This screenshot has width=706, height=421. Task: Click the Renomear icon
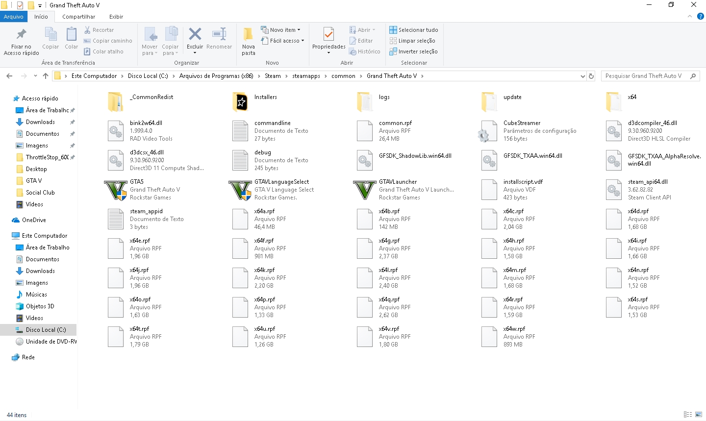[219, 34]
